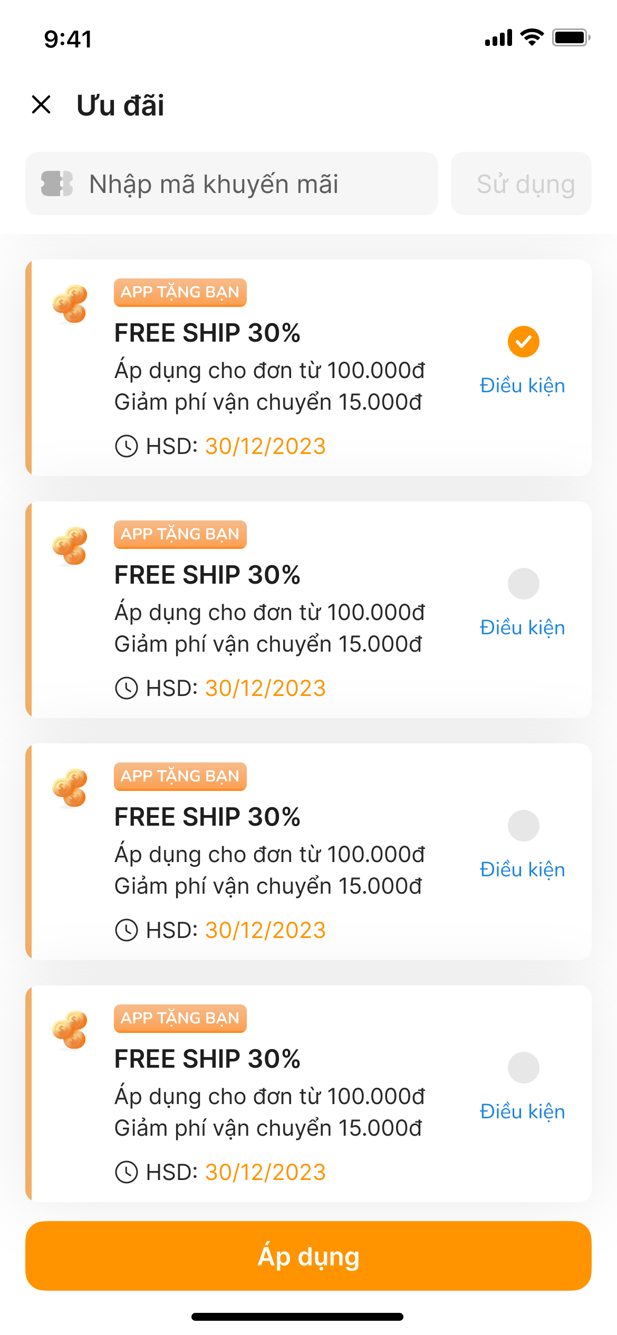The height and width of the screenshot is (1335, 617).
Task: Tap the clock icon on third voucher
Action: [x=127, y=930]
